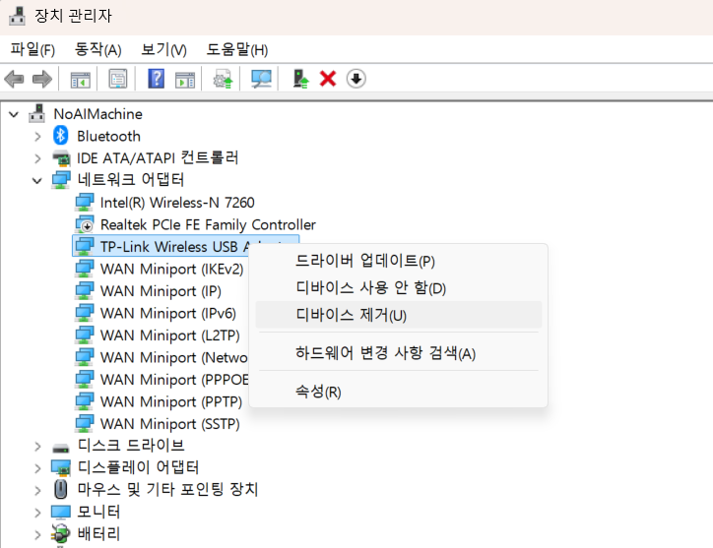Select 드라이버 업데이트(P) in context menu
713x548 pixels.
(x=365, y=261)
